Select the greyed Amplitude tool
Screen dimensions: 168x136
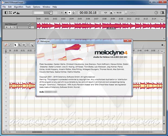click(28, 45)
